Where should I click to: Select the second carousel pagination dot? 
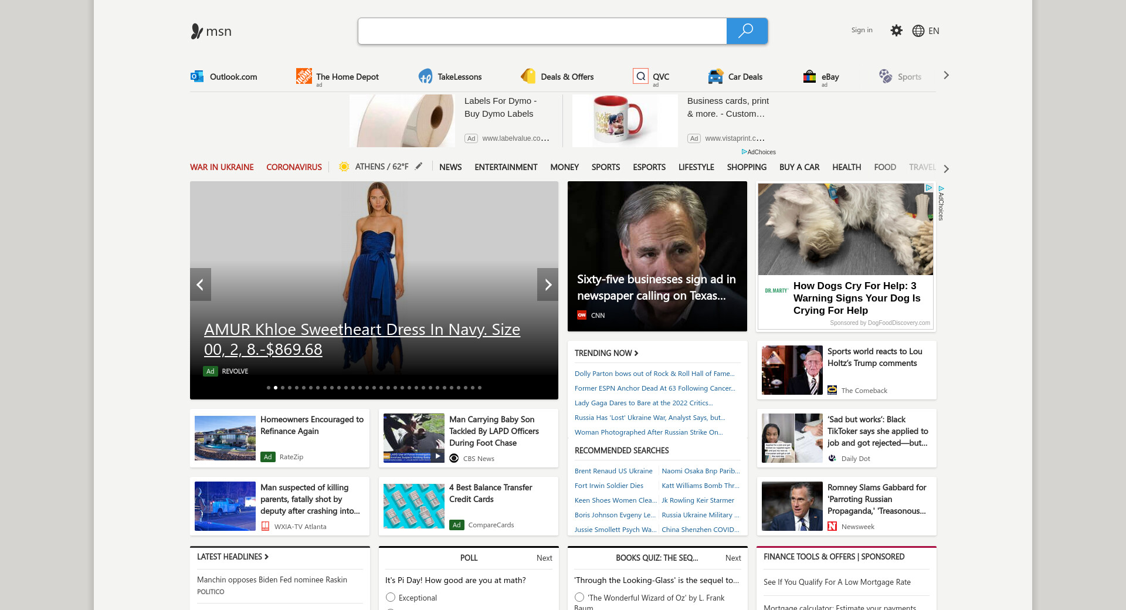tap(276, 388)
